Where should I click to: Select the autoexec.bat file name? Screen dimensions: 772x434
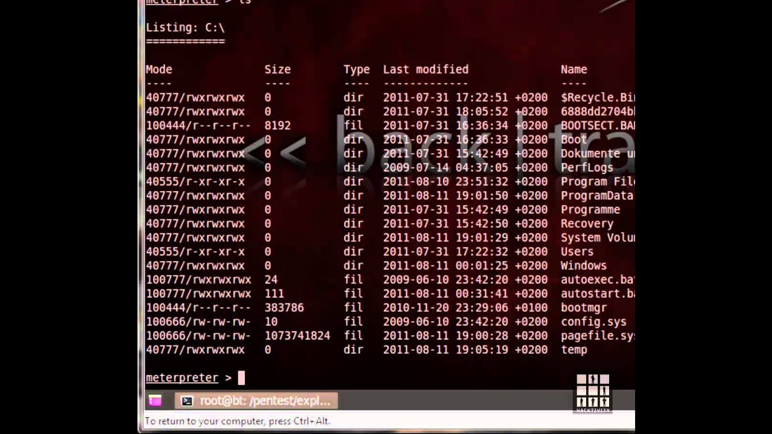click(x=598, y=280)
